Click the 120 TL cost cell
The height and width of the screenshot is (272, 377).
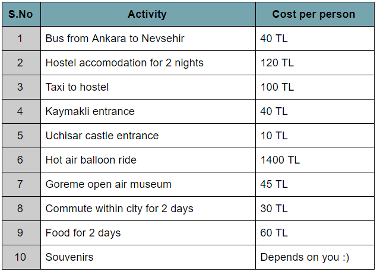coord(277,63)
